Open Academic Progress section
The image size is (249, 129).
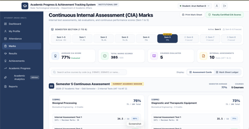22,68
